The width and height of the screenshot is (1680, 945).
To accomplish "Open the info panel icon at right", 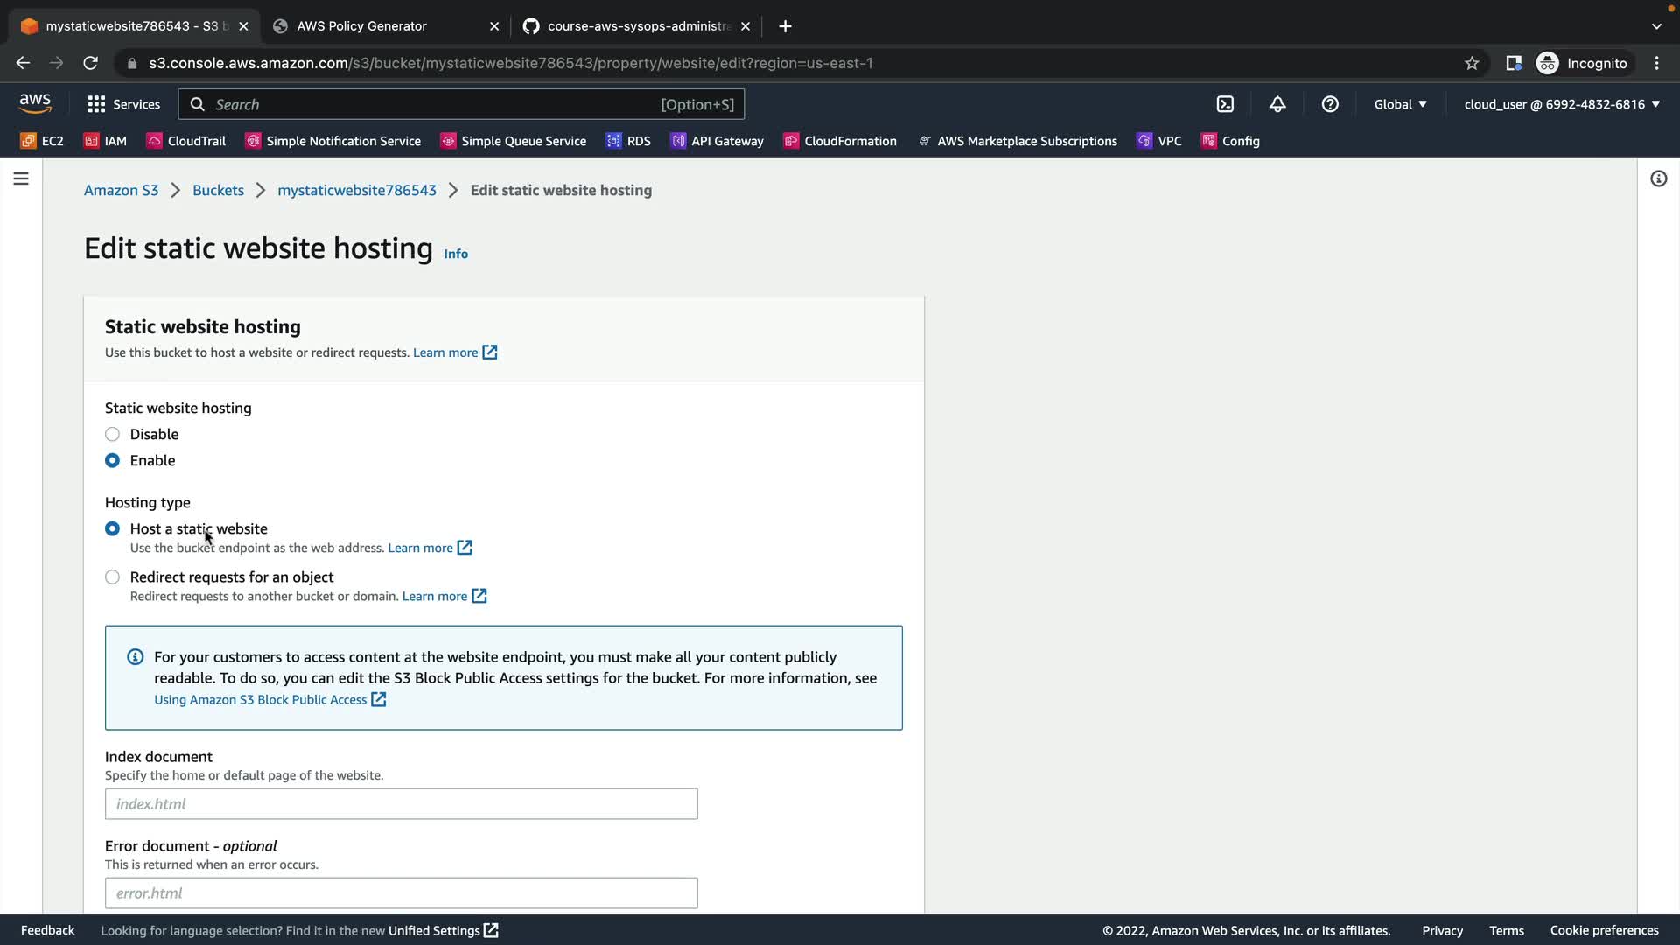I will pyautogui.click(x=1658, y=178).
